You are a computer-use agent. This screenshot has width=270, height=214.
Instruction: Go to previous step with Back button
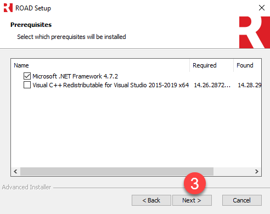point(151,200)
